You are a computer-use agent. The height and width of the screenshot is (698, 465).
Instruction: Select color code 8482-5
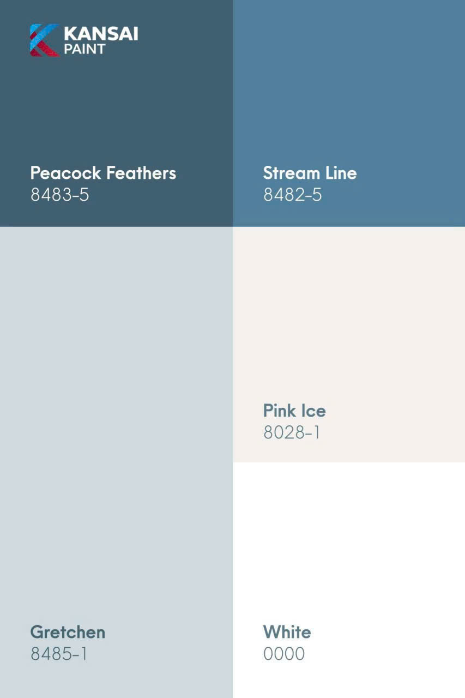292,195
